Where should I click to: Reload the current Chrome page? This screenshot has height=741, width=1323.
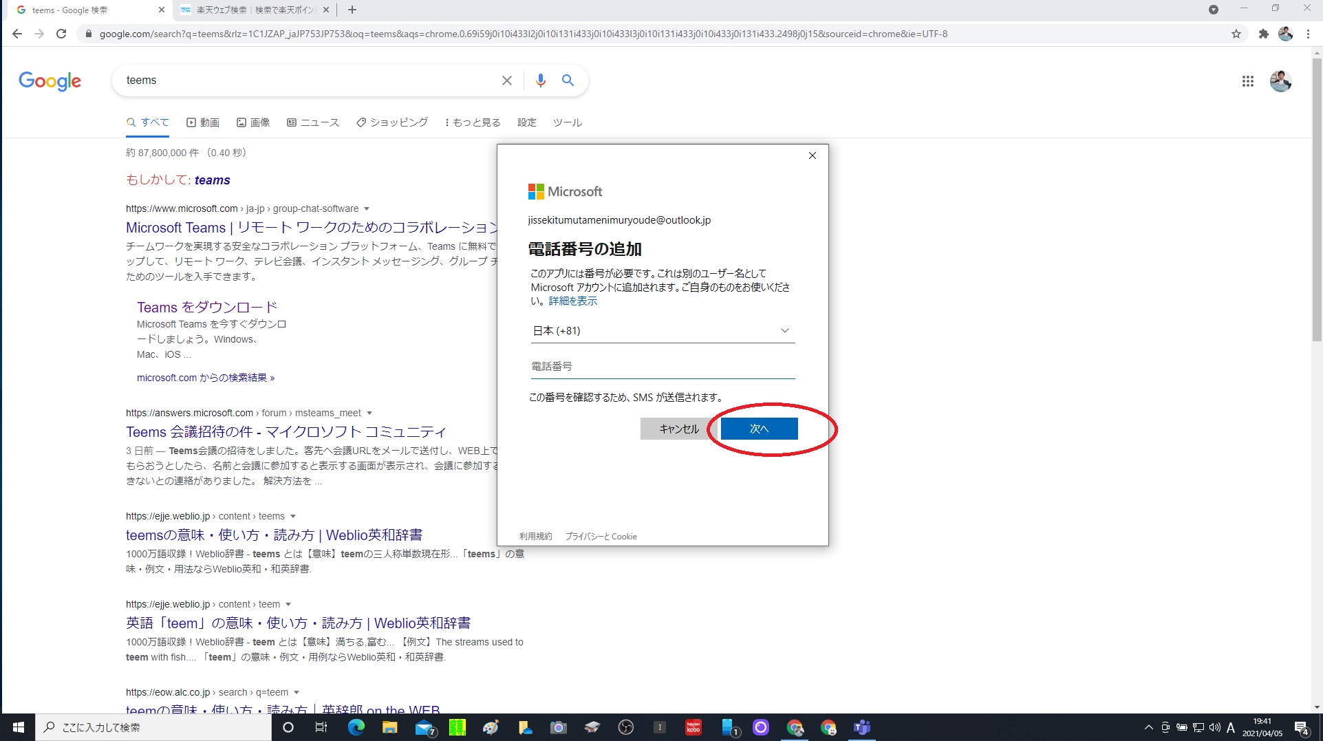click(x=61, y=34)
